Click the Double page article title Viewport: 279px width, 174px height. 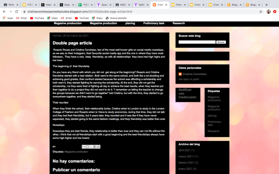[x=72, y=43]
